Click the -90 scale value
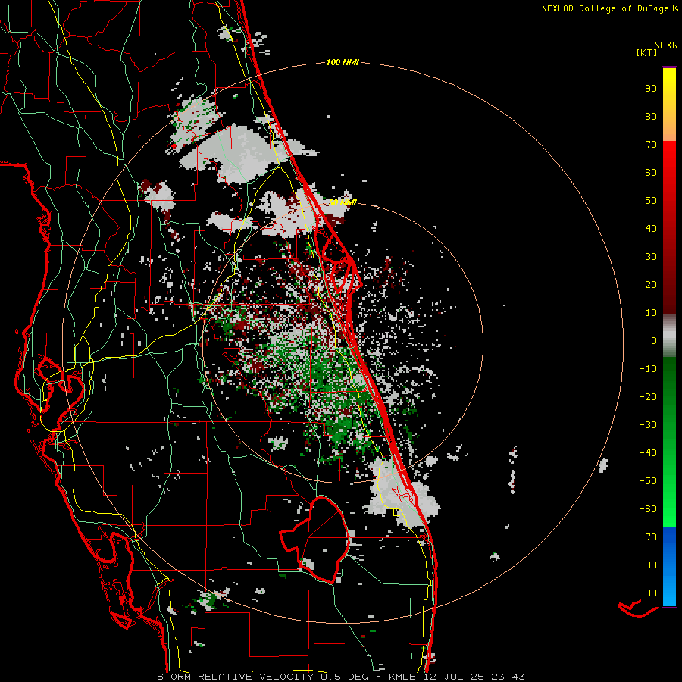This screenshot has height=682, width=682. coord(648,593)
